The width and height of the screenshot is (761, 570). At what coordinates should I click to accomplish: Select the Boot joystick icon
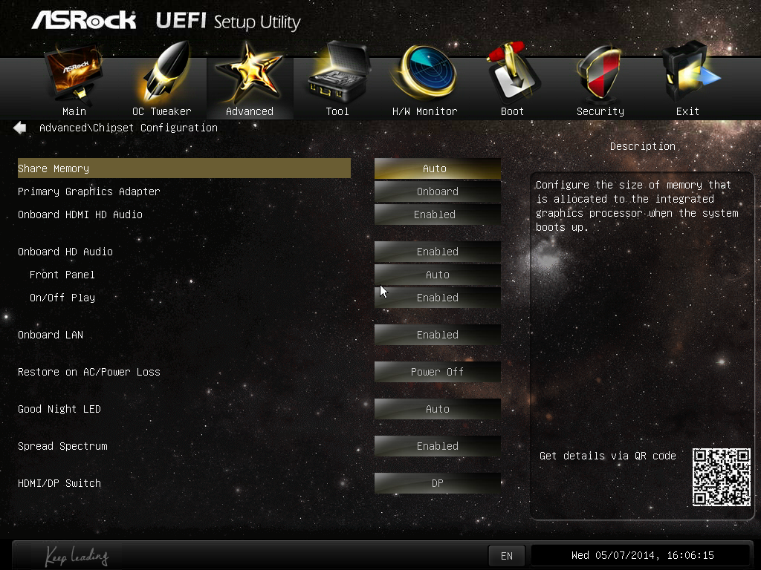pos(513,73)
